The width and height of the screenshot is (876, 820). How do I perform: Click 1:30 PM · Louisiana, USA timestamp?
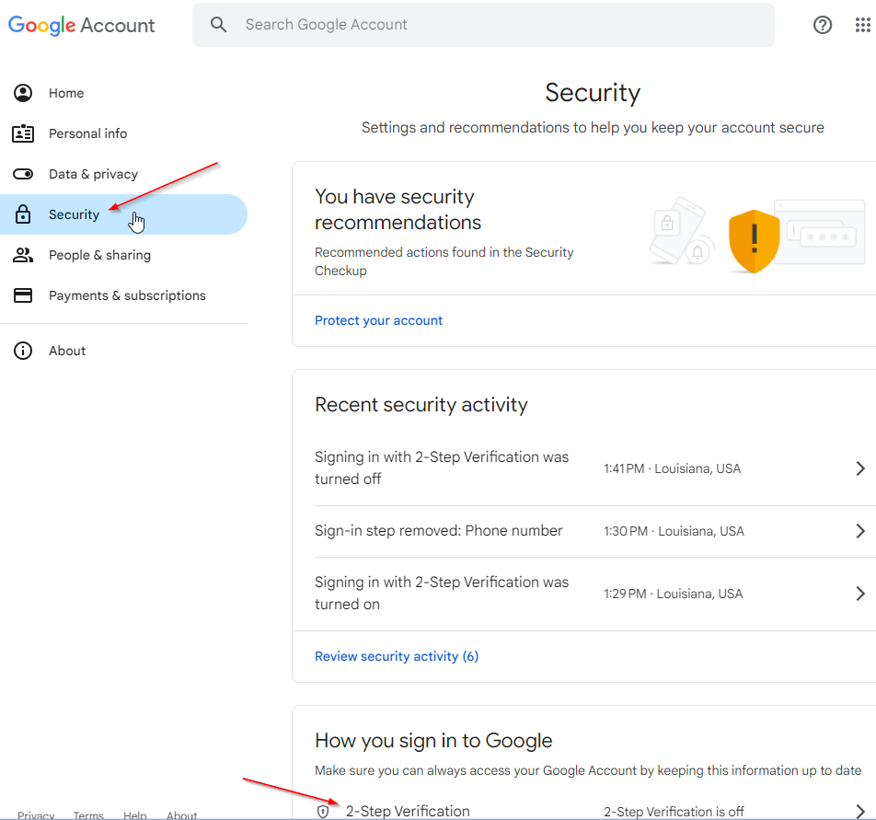pos(674,531)
